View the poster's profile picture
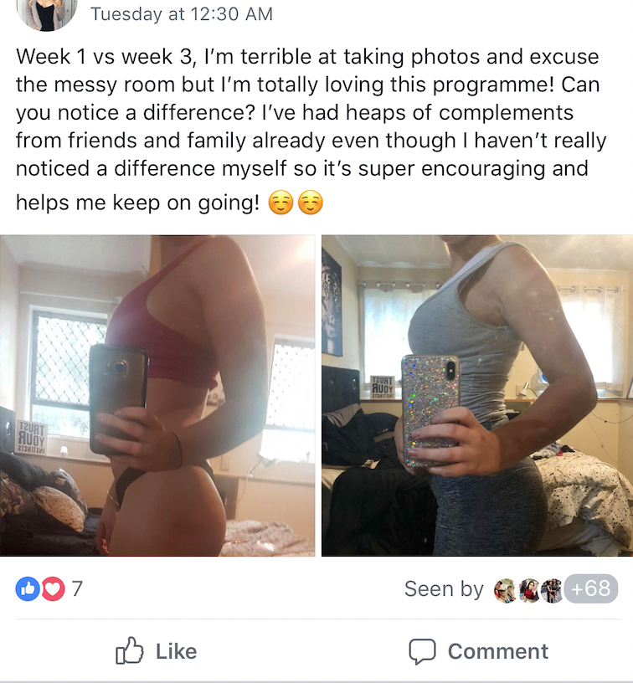This screenshot has height=683, width=633. point(47,14)
